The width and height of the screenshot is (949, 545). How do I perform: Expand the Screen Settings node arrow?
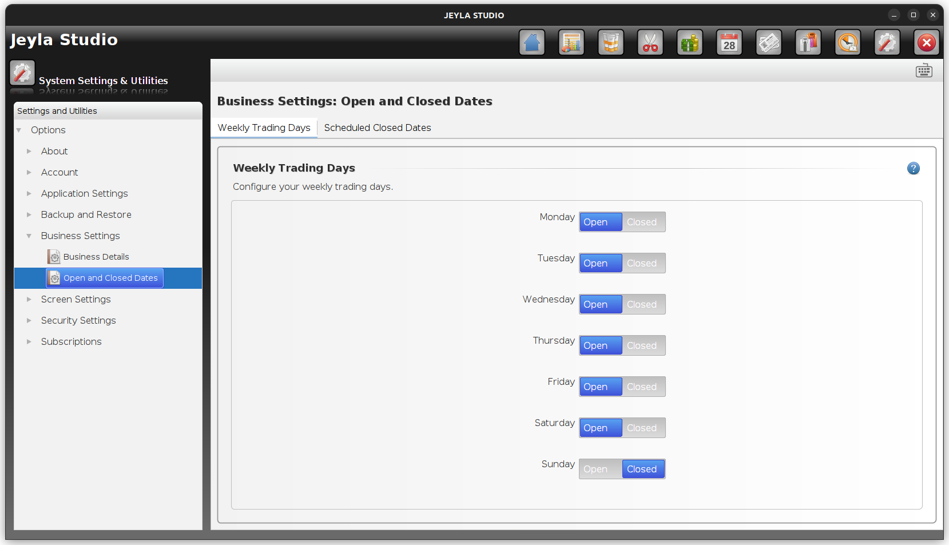click(x=29, y=300)
